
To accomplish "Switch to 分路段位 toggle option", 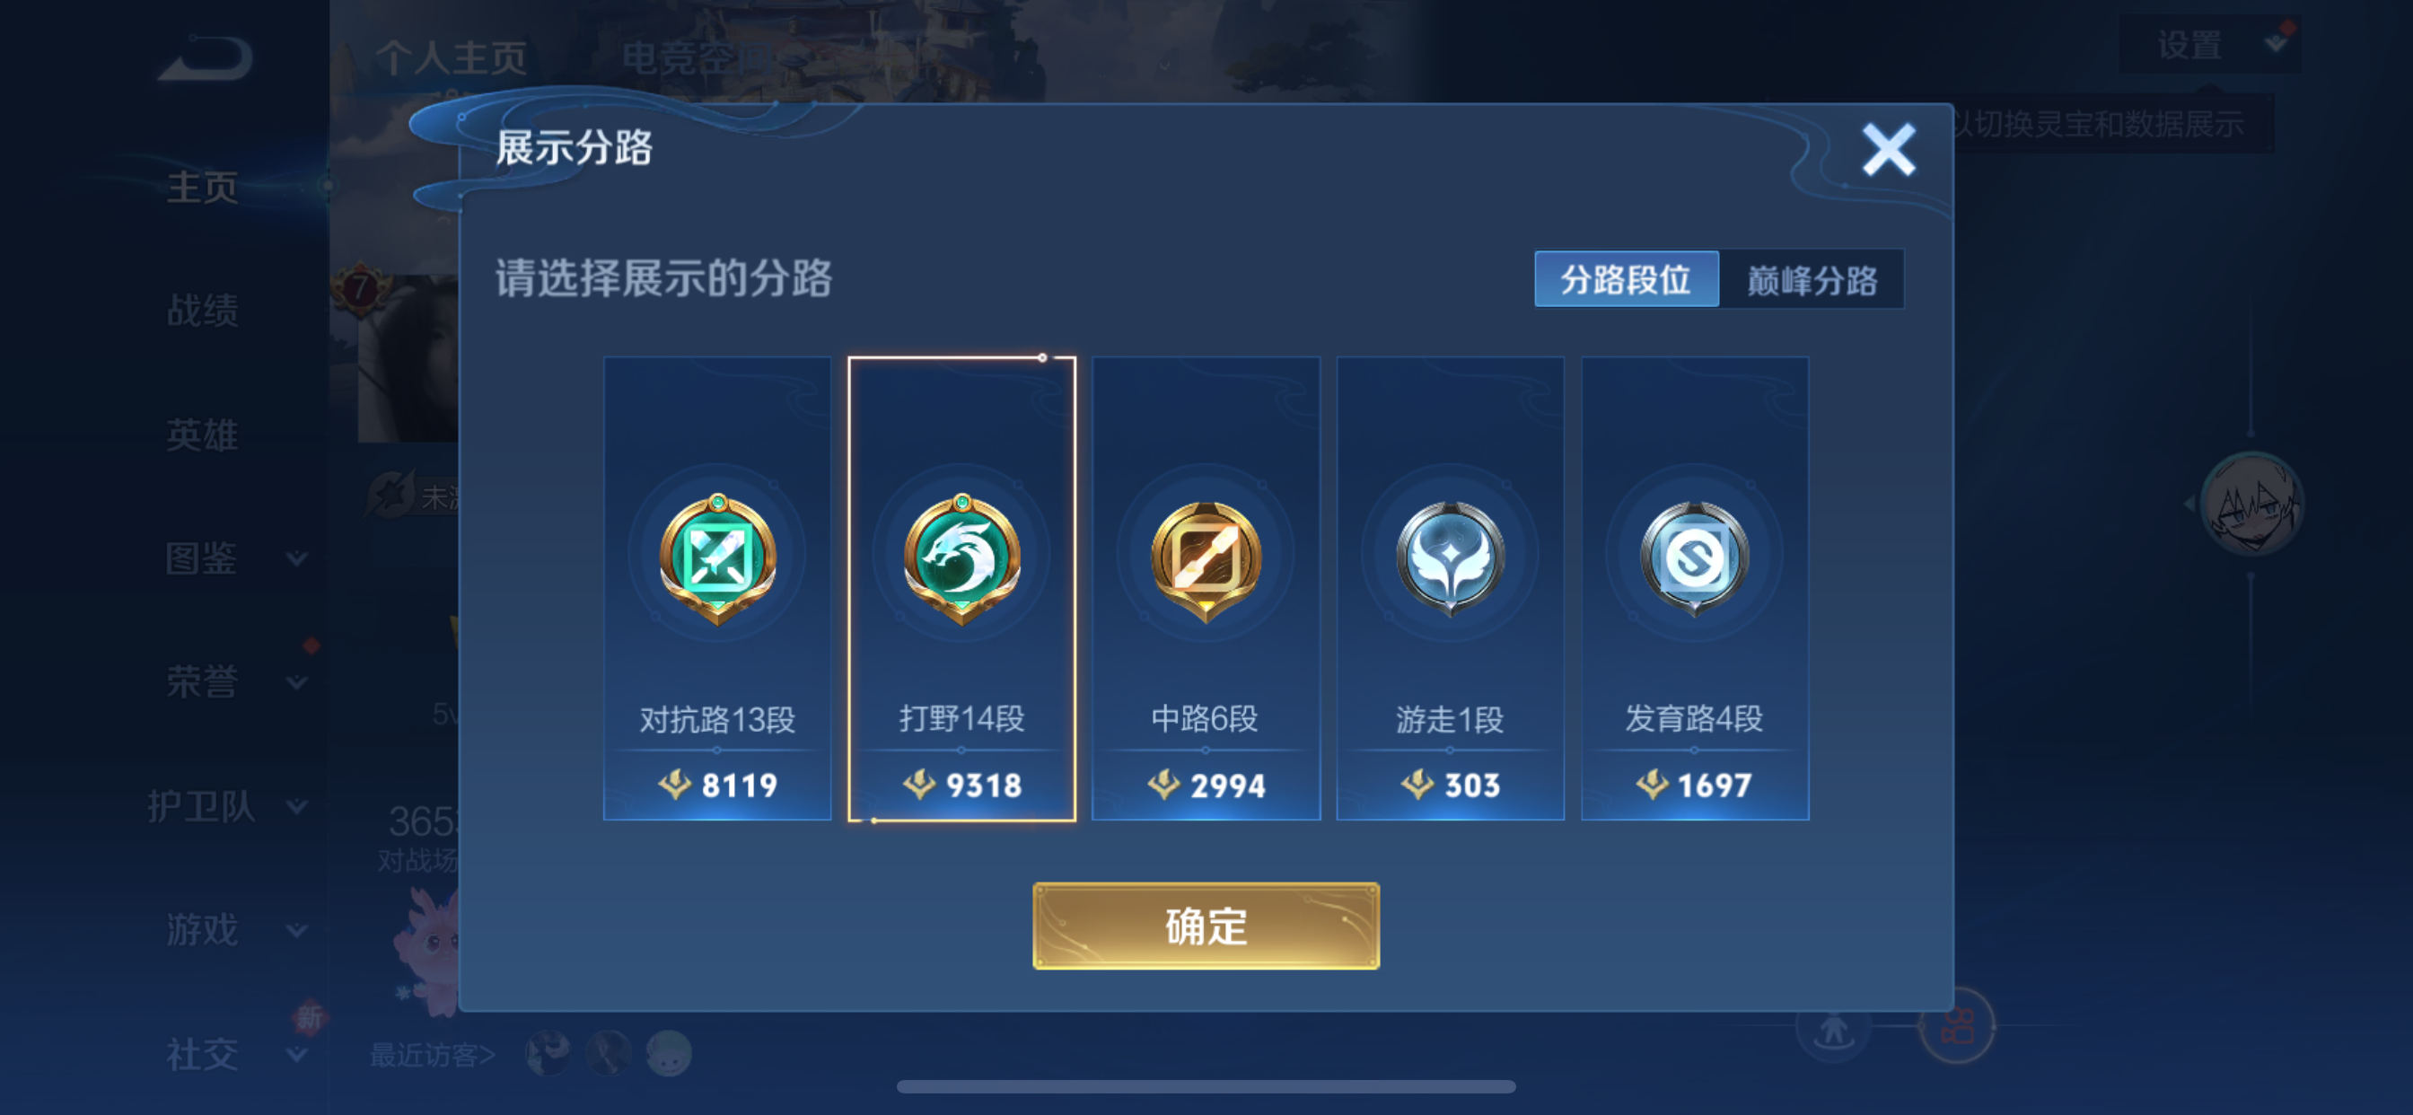I will pos(1626,279).
